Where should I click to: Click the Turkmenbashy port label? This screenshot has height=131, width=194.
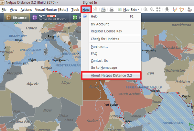(148, 50)
